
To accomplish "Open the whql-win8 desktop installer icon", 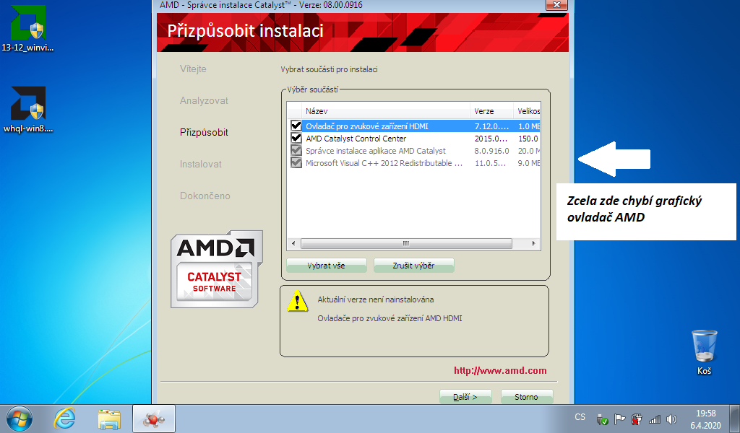I will point(28,109).
